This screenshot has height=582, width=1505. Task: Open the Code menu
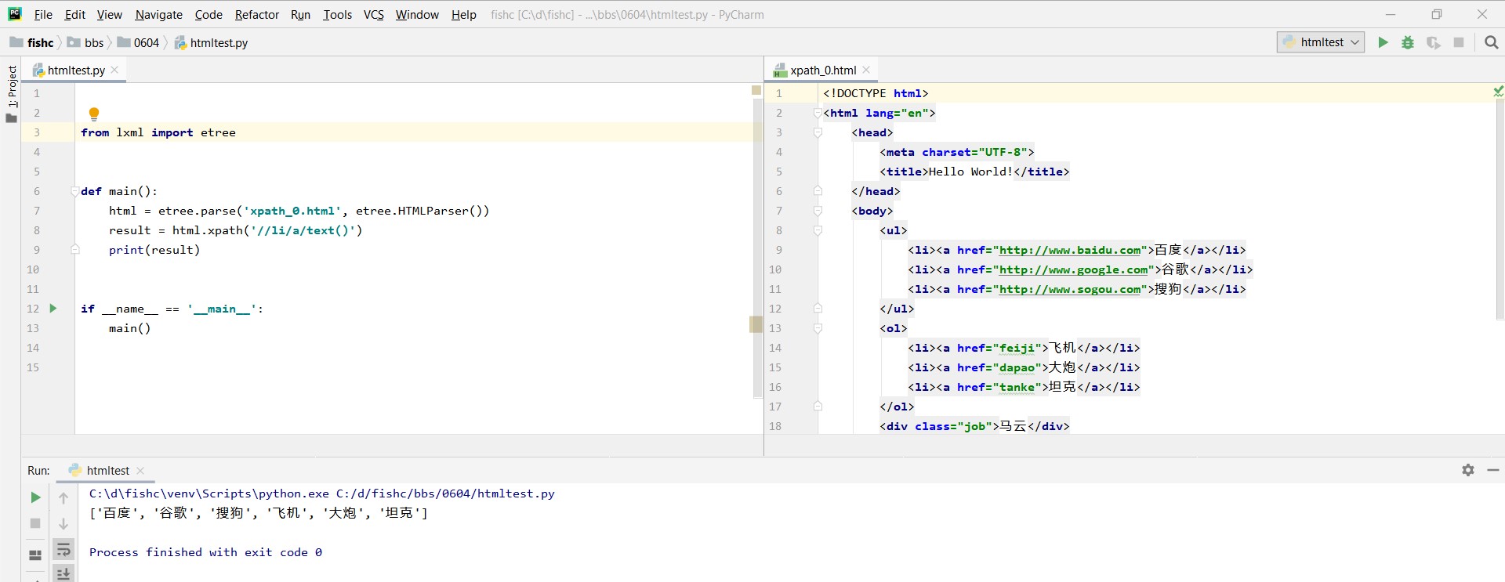209,15
